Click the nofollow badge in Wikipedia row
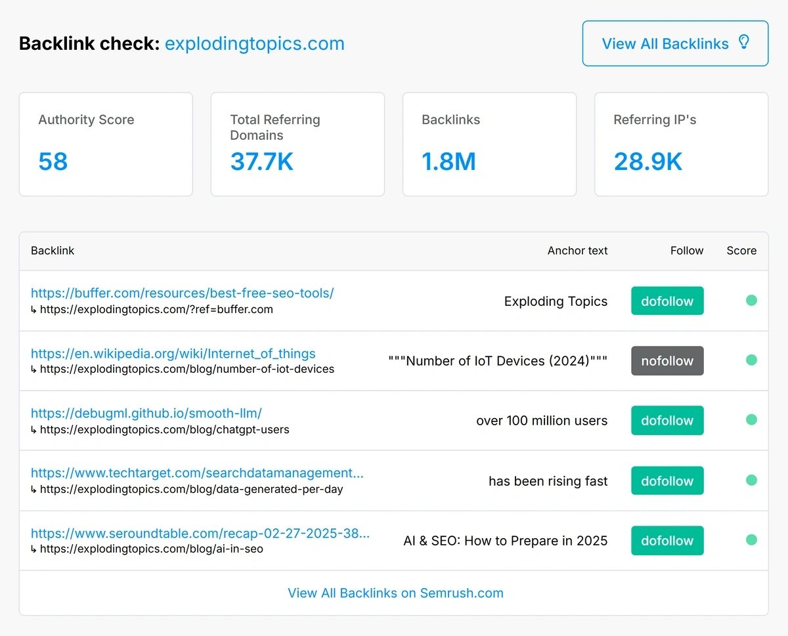 click(x=667, y=361)
